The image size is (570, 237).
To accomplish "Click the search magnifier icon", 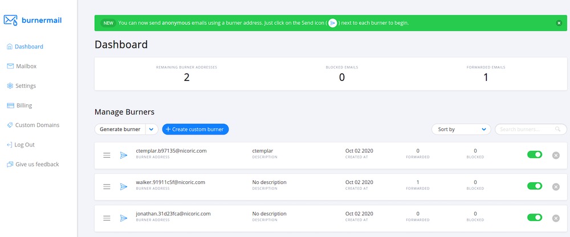I will point(557,129).
